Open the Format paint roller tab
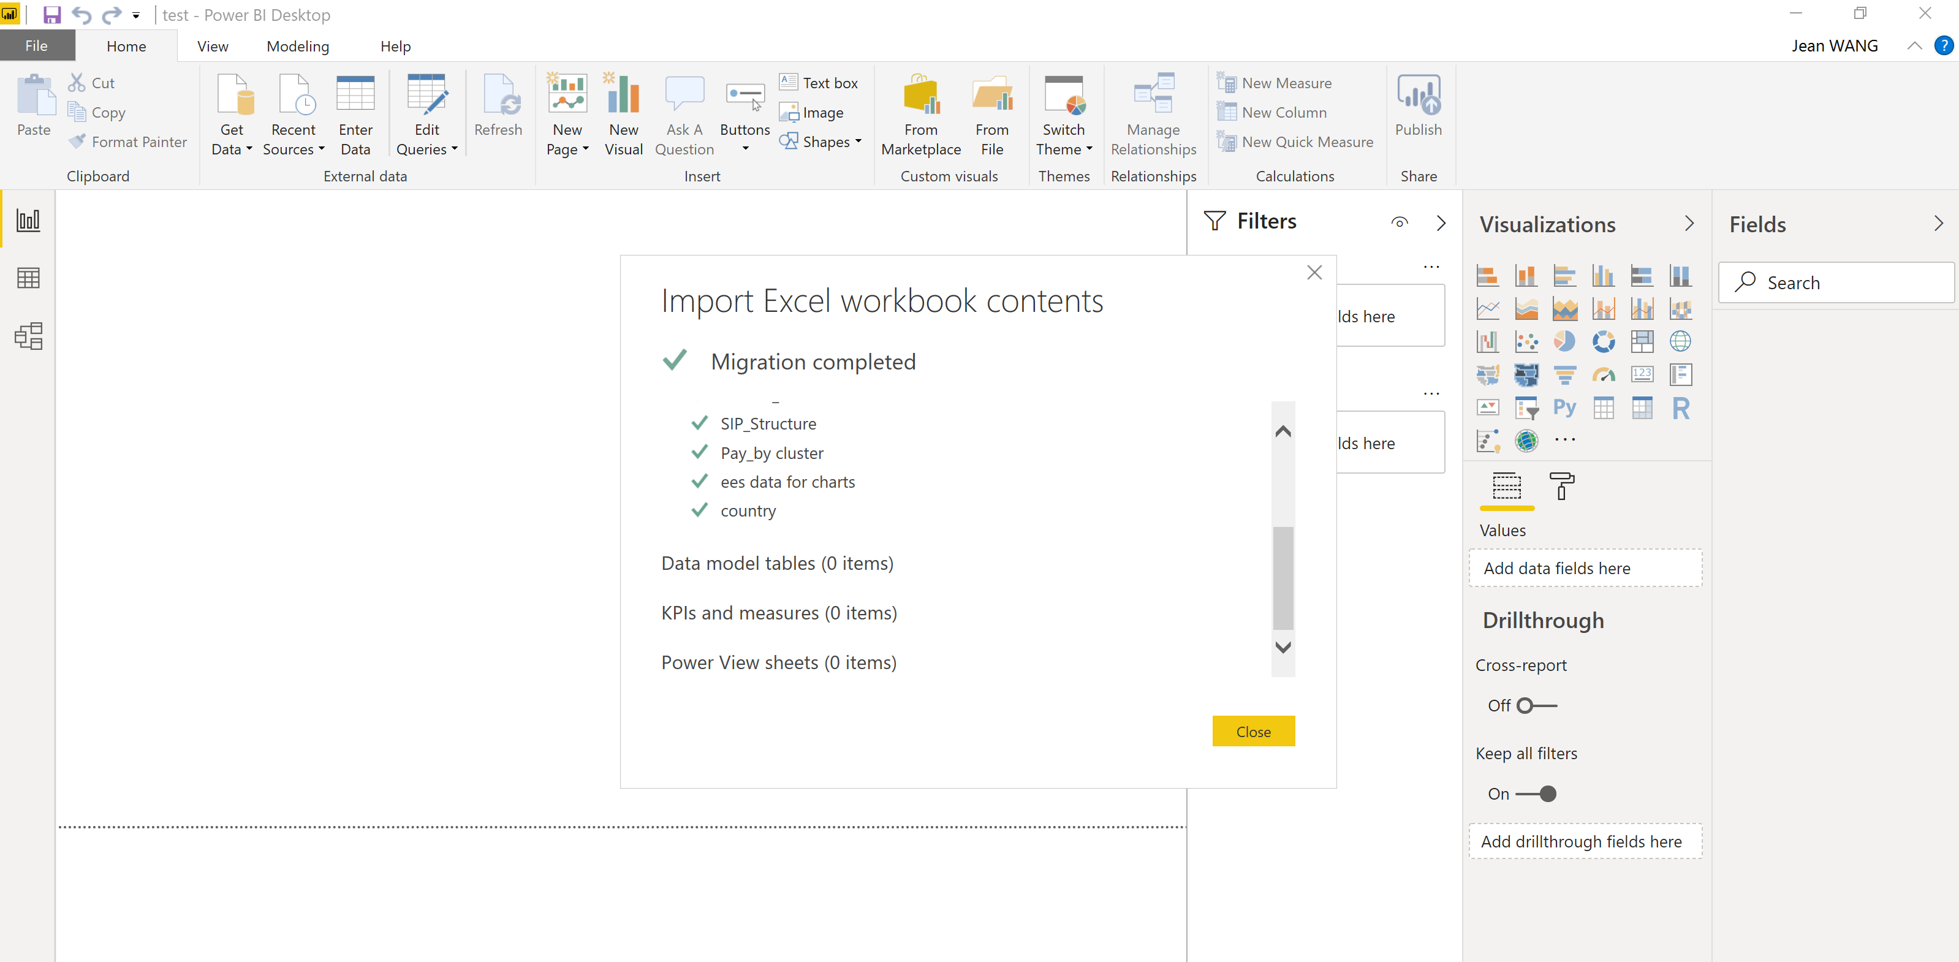The width and height of the screenshot is (1959, 962). click(x=1561, y=486)
